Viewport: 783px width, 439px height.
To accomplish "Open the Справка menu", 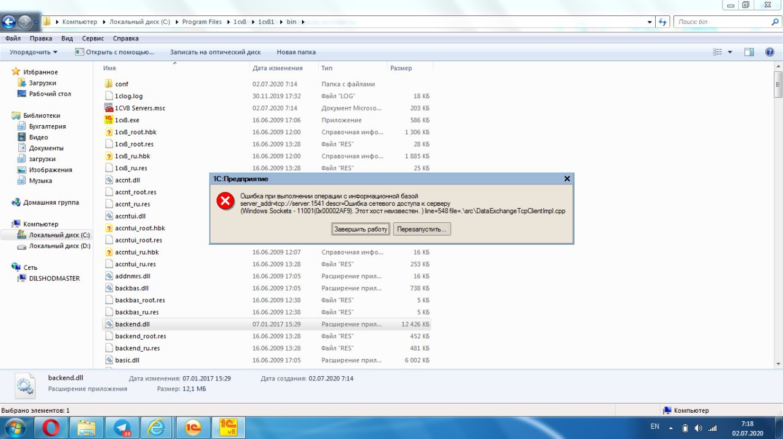I will point(126,38).
